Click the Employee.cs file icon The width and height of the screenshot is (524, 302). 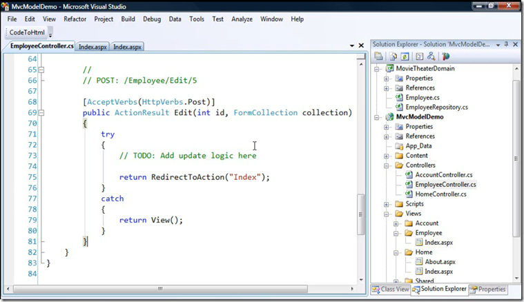coord(399,97)
